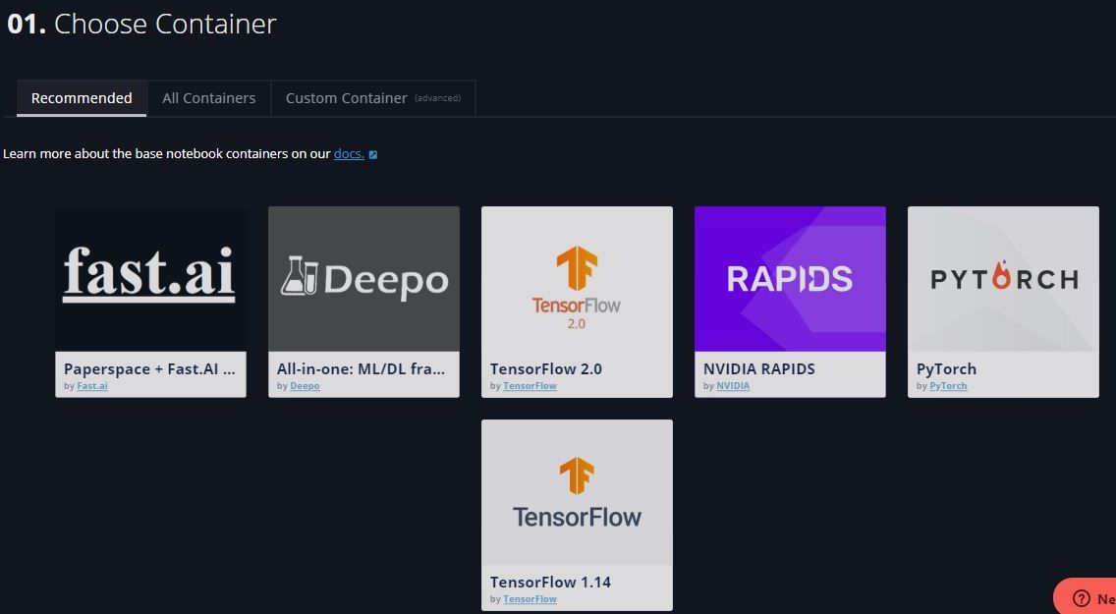Click the All-in-one: ML/DL title

click(x=361, y=368)
